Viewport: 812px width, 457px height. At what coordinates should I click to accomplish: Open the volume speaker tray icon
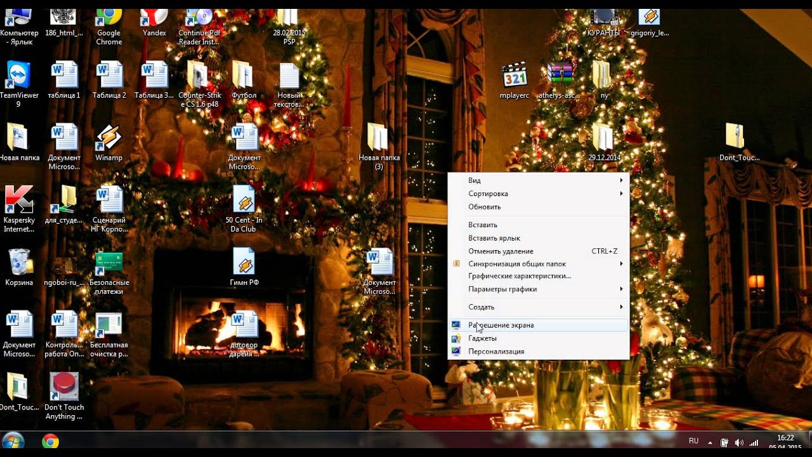739,442
